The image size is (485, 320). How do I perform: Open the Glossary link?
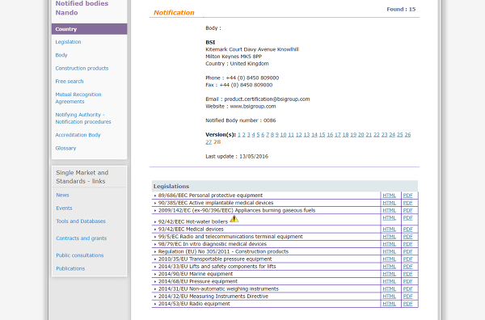tap(65, 148)
